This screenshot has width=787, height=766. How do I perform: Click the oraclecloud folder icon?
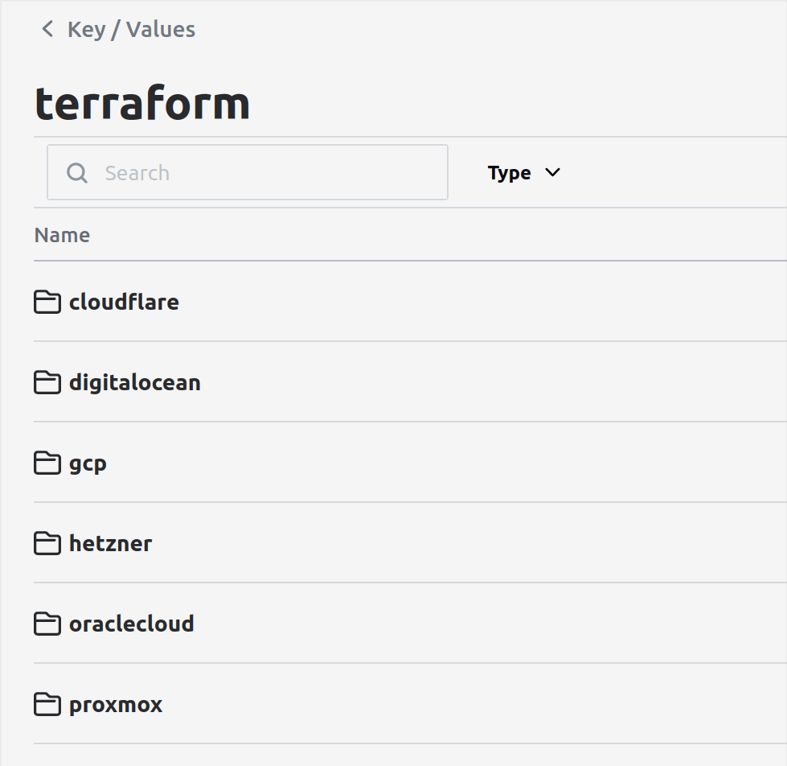[x=47, y=624]
